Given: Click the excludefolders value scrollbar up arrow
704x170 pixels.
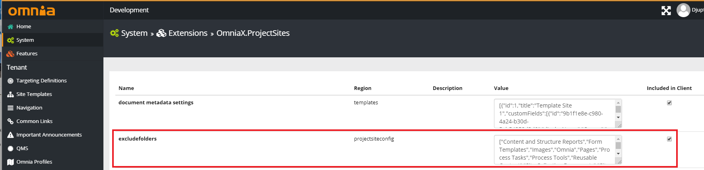Looking at the screenshot, I should point(618,139).
